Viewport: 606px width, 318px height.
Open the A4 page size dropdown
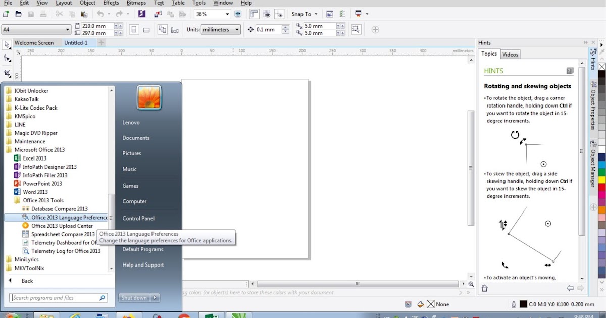tap(68, 29)
